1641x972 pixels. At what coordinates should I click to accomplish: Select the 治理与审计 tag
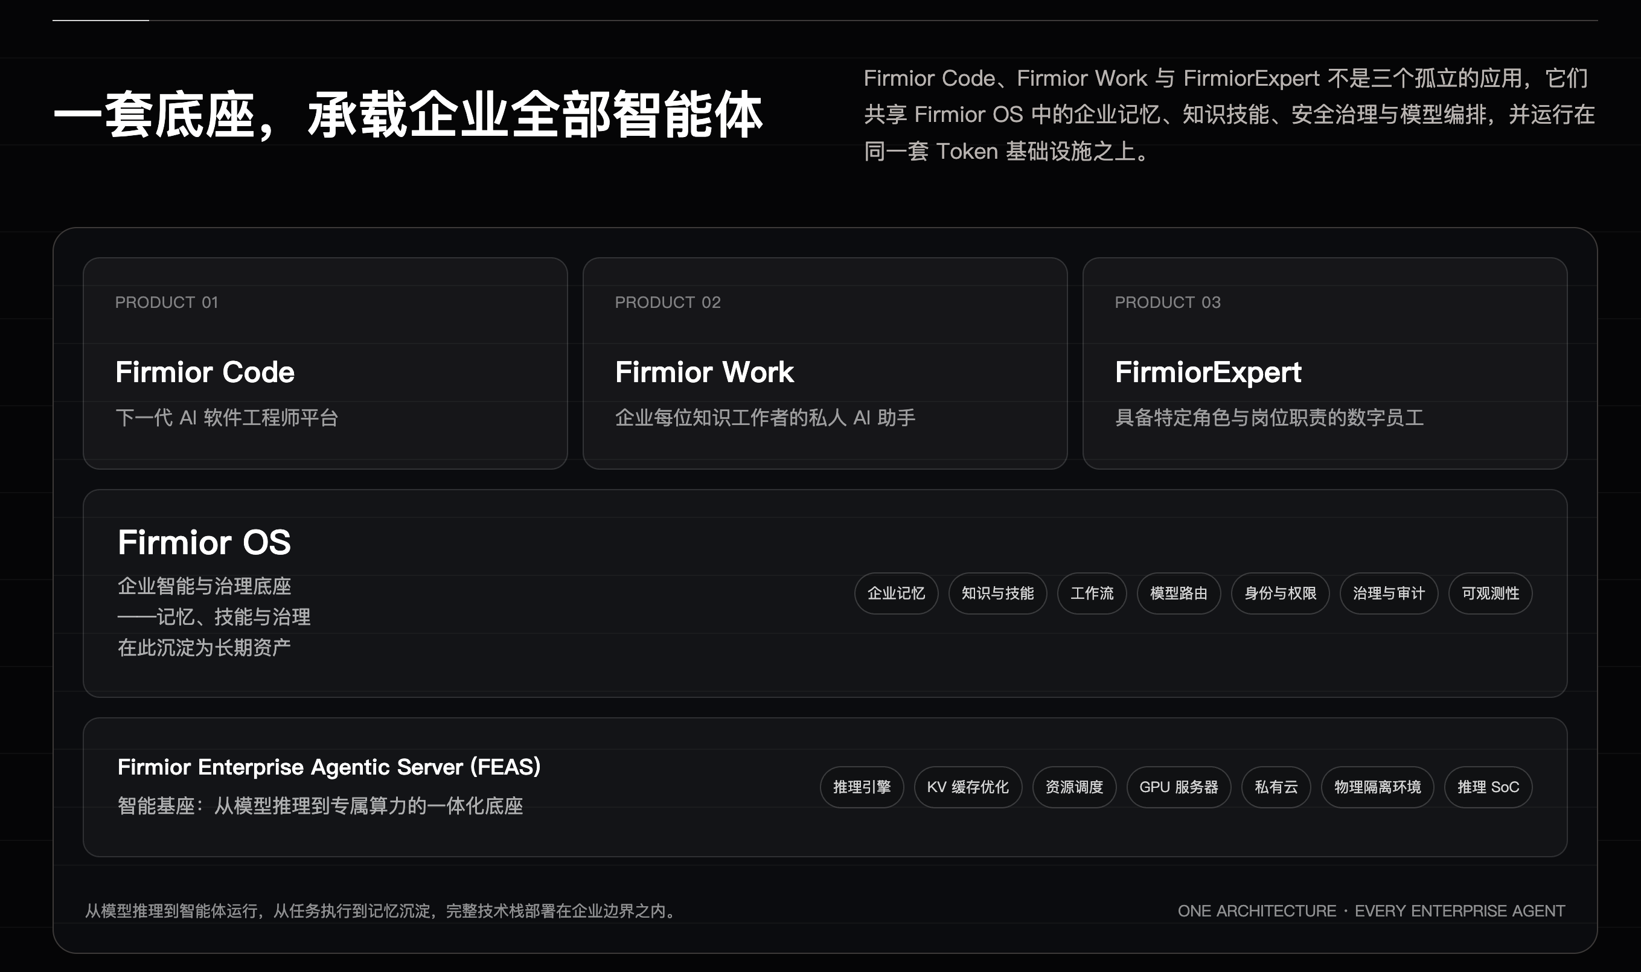coord(1389,593)
